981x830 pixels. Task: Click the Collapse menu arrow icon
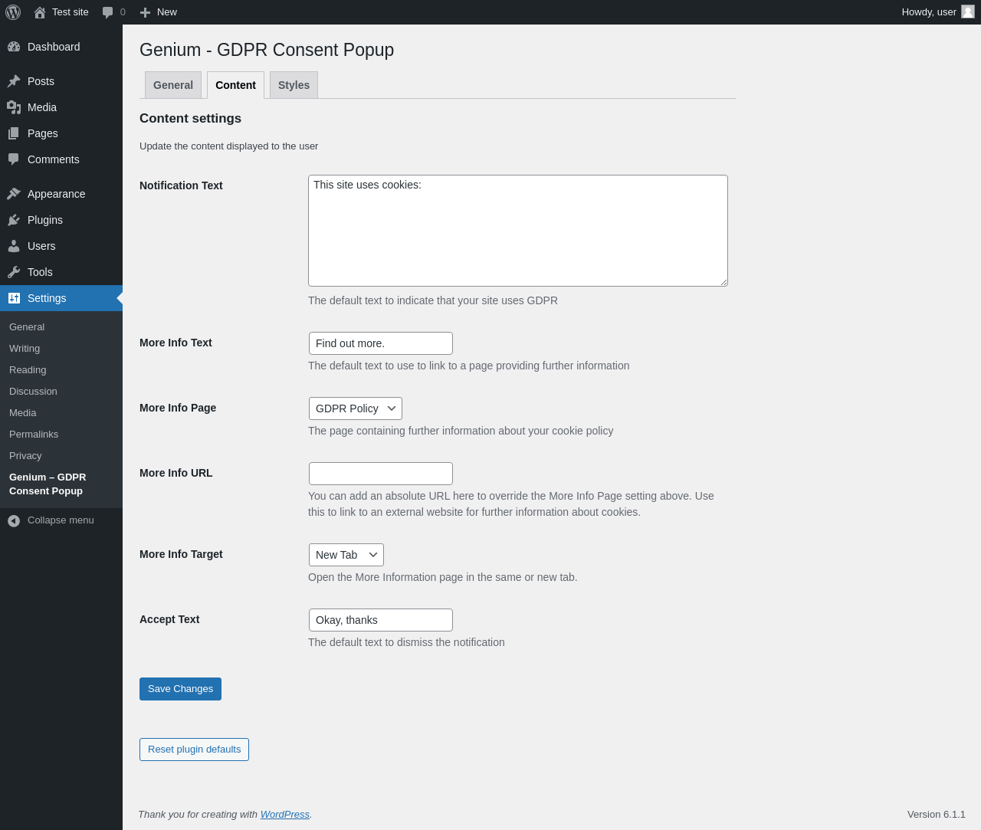pyautogui.click(x=14, y=521)
